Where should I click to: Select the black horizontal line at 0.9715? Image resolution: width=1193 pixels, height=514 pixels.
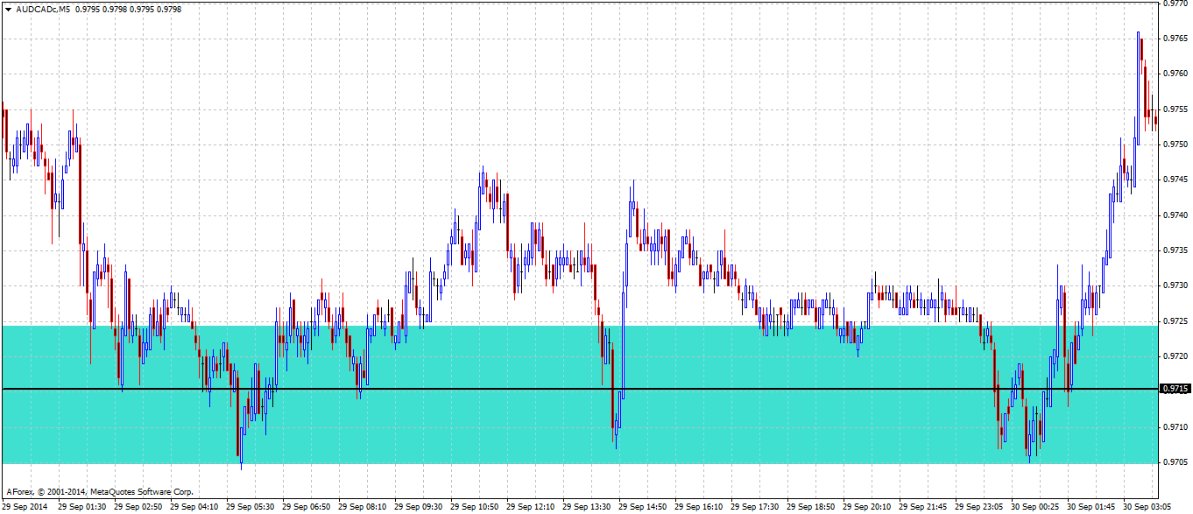point(579,388)
